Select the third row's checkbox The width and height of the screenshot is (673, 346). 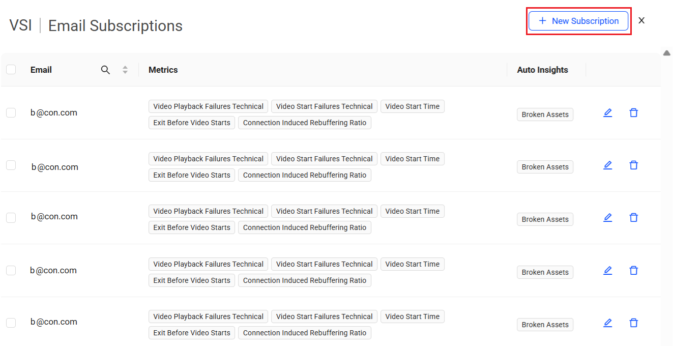pos(11,218)
